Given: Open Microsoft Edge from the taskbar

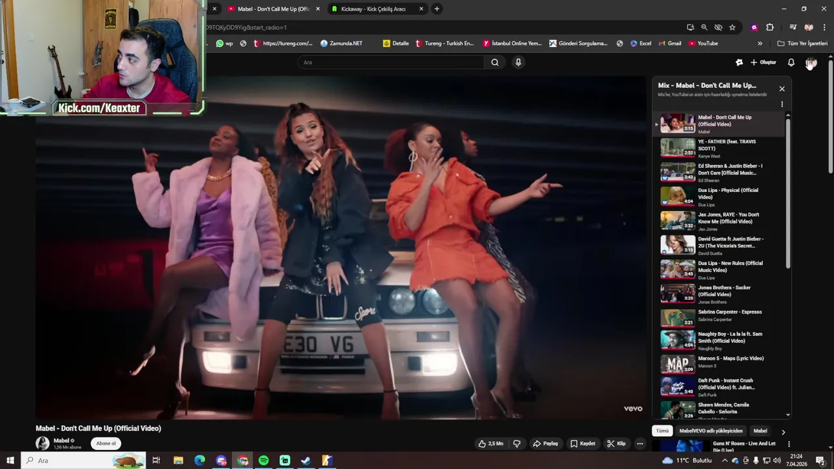Looking at the screenshot, I should (200, 461).
